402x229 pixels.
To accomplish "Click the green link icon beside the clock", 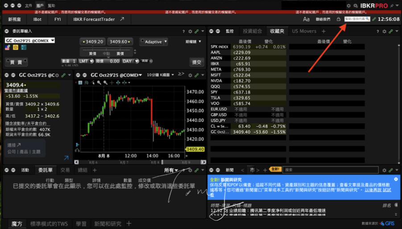I will tap(374, 19).
